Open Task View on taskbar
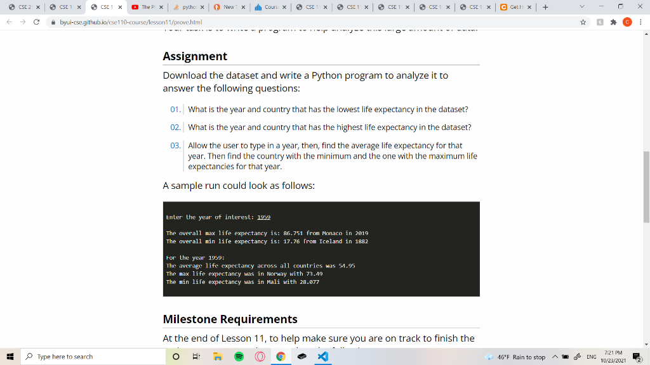This screenshot has height=365, width=650. (x=196, y=356)
